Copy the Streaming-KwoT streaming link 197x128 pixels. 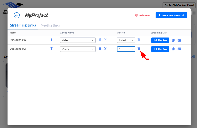pyautogui.click(x=173, y=49)
